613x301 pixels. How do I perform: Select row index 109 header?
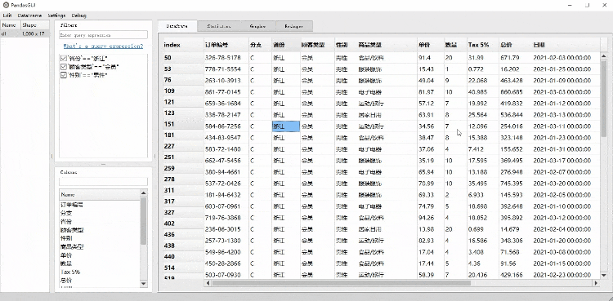(x=183, y=91)
